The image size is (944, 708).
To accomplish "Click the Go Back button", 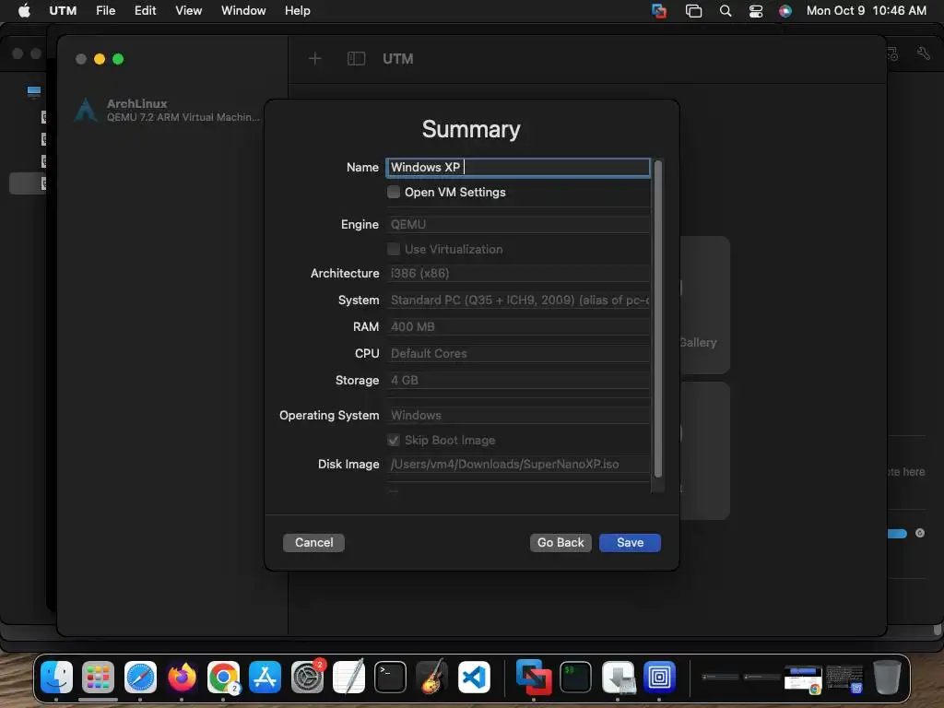I will click(x=560, y=542).
